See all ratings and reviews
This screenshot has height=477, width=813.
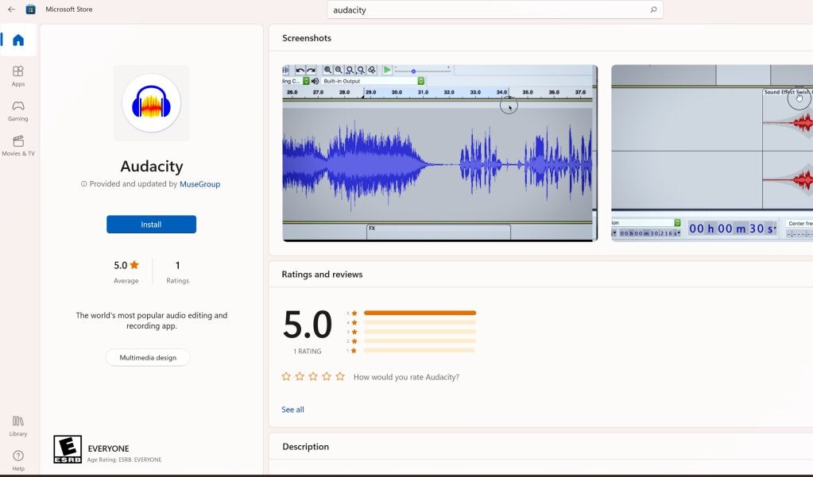pyautogui.click(x=292, y=409)
